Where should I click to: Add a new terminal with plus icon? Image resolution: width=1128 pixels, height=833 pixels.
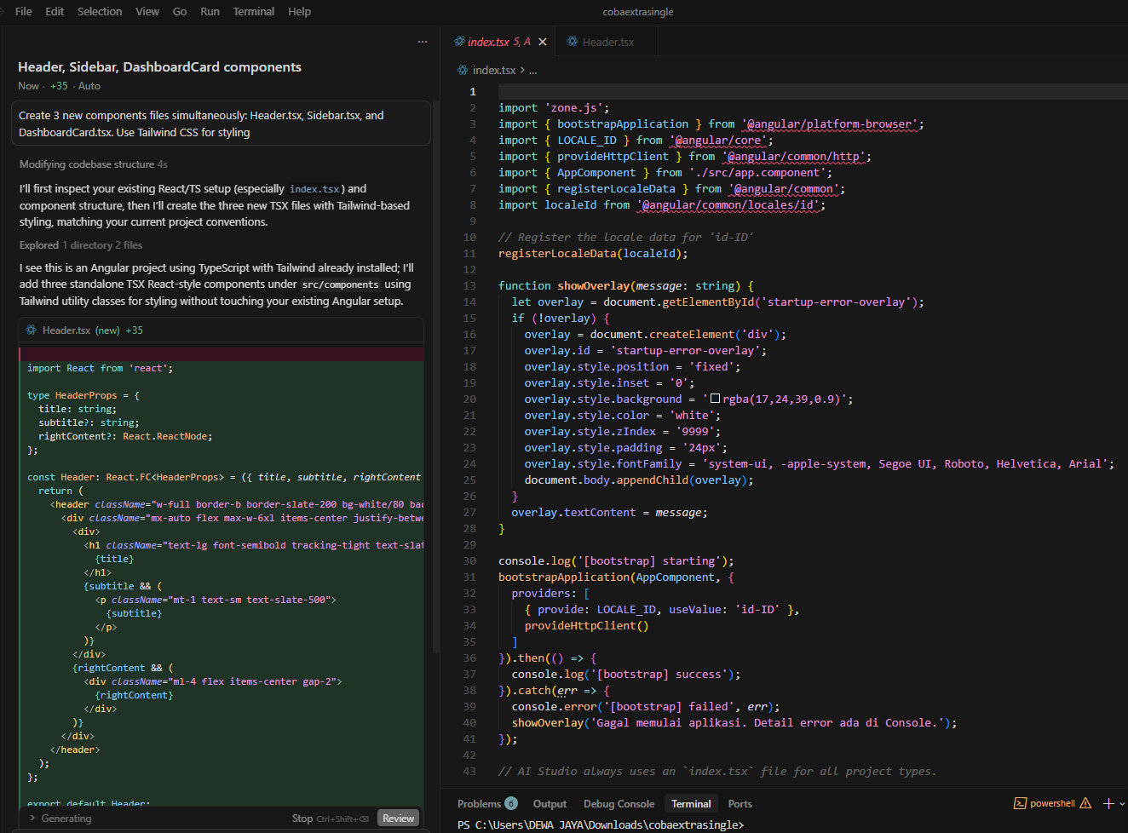(x=1108, y=803)
